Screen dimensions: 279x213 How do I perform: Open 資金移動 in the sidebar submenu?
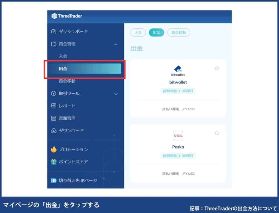coord(67,81)
